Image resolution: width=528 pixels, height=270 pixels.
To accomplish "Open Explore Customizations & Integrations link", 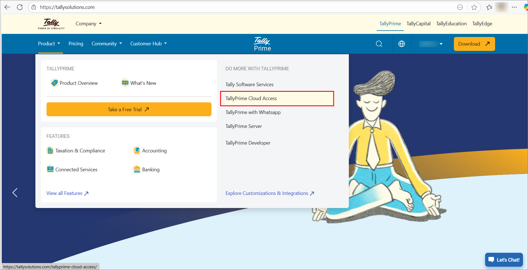I will coord(269,193).
